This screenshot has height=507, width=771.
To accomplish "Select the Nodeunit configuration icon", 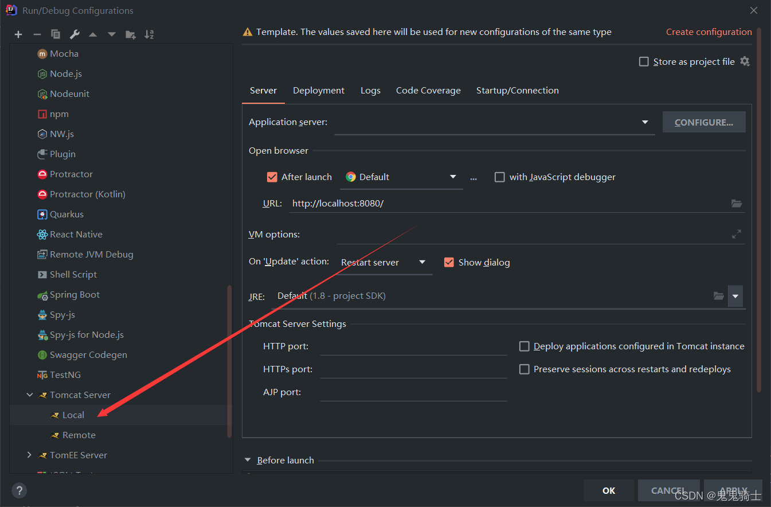I will pos(42,94).
